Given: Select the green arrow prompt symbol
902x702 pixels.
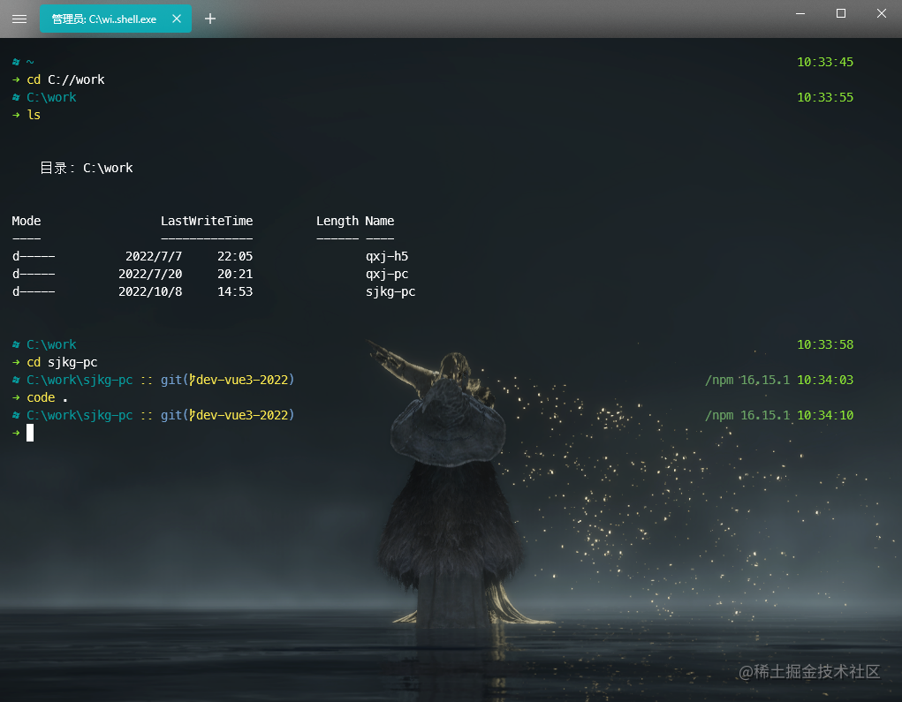Looking at the screenshot, I should [x=16, y=433].
